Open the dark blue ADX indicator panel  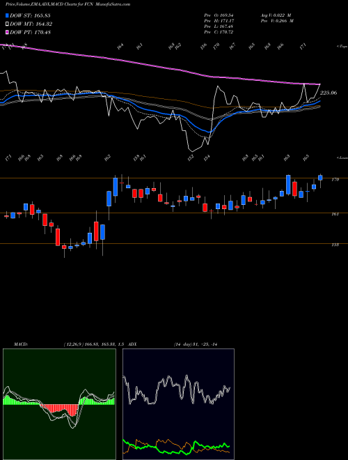point(178,404)
